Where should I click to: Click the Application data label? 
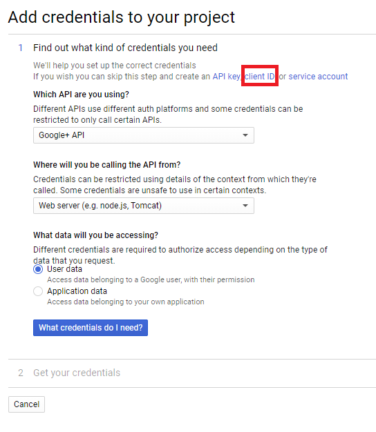pyautogui.click(x=77, y=291)
